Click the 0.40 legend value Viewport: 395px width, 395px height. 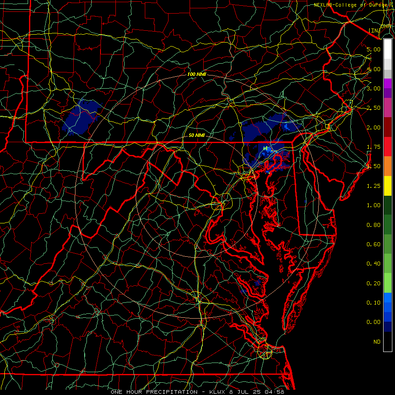click(x=373, y=264)
